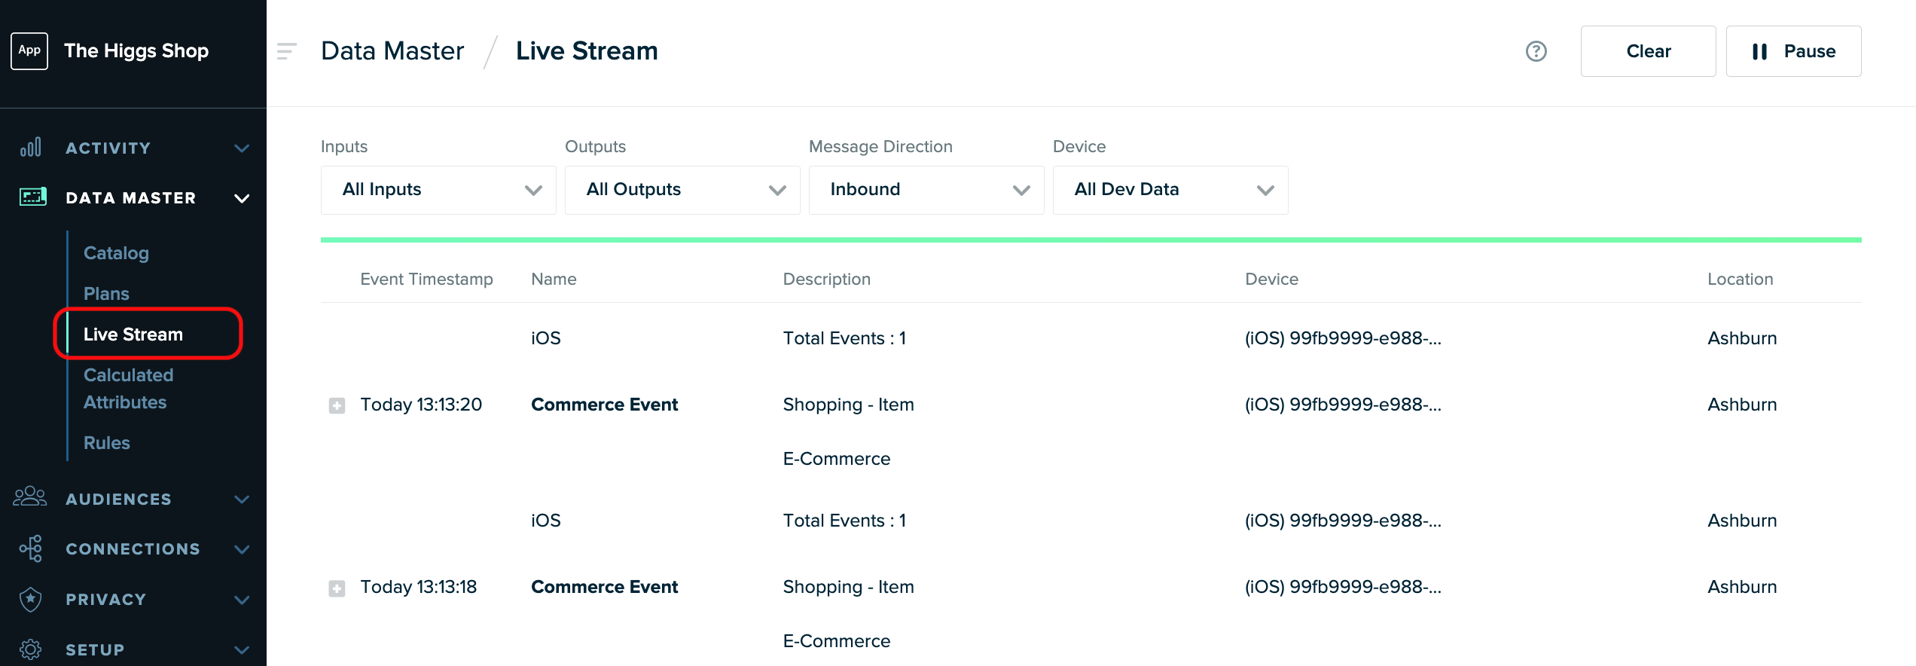This screenshot has height=666, width=1916.
Task: Open Calculated Attributes in sidebar
Action: [x=129, y=389]
